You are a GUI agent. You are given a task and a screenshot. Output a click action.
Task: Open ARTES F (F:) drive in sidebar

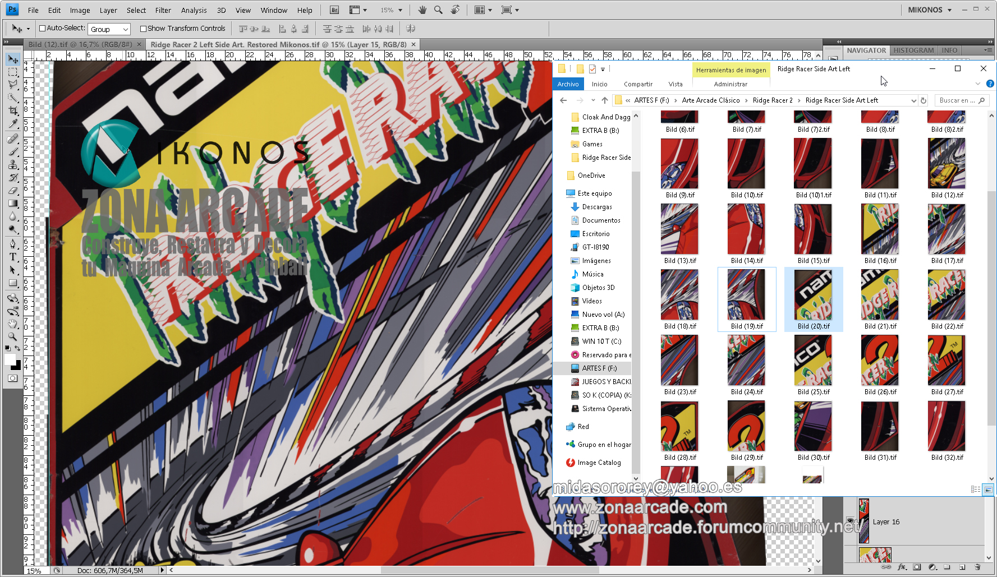click(x=599, y=368)
